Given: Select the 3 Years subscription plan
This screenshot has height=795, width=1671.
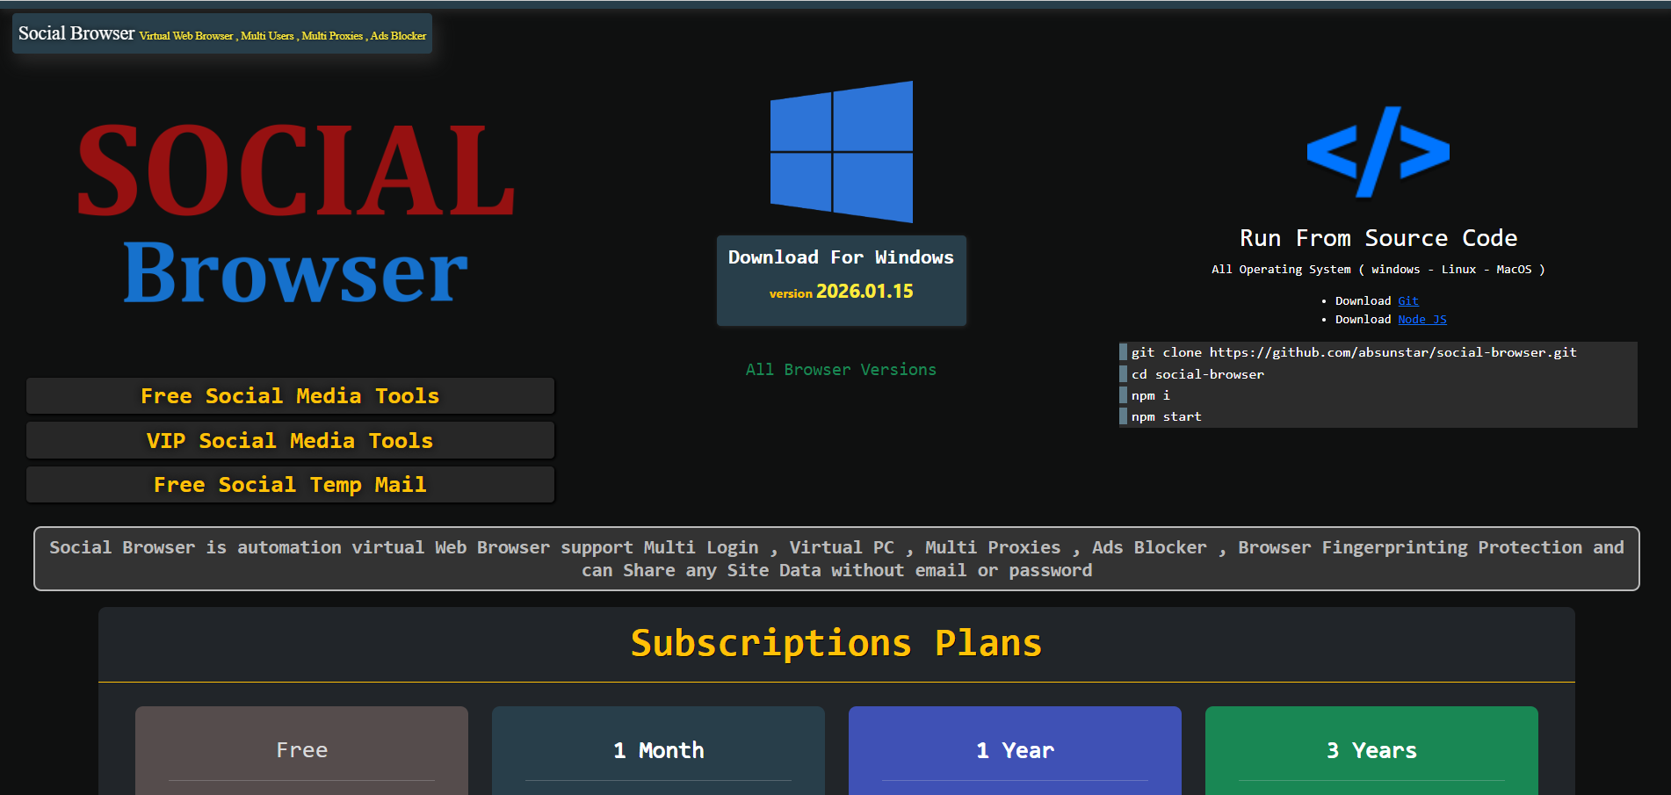Looking at the screenshot, I should (x=1371, y=749).
